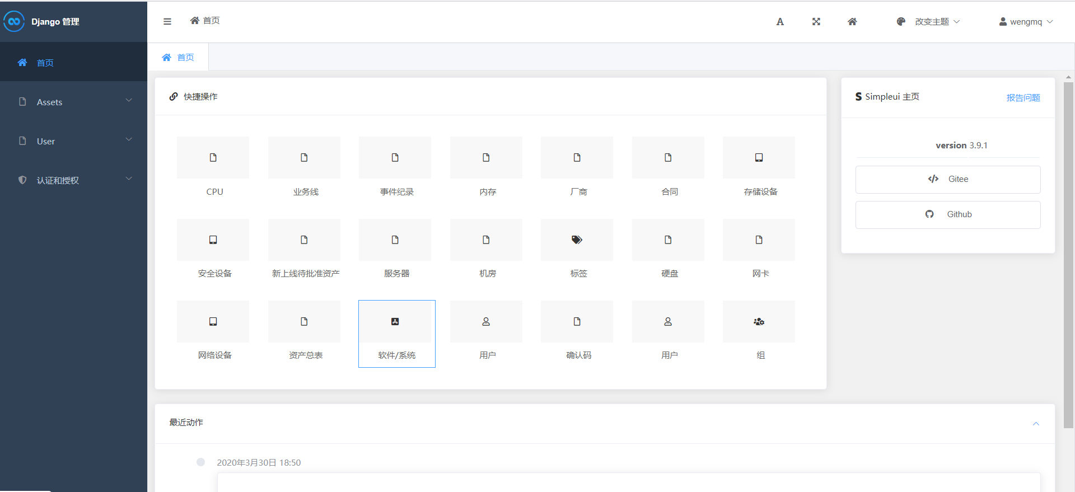The height and width of the screenshot is (492, 1075).
Task: Switch to the 首页 tab
Action: pyautogui.click(x=178, y=57)
